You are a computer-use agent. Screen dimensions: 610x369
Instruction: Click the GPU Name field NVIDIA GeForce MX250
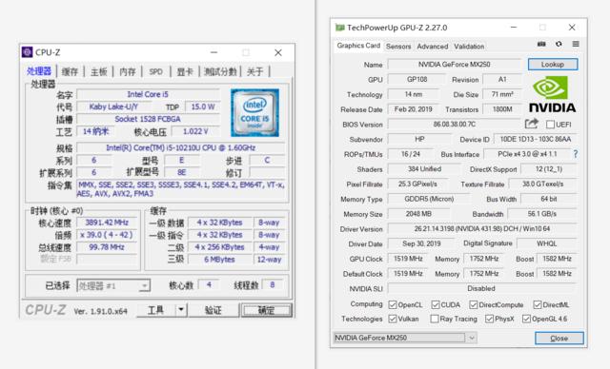455,65
